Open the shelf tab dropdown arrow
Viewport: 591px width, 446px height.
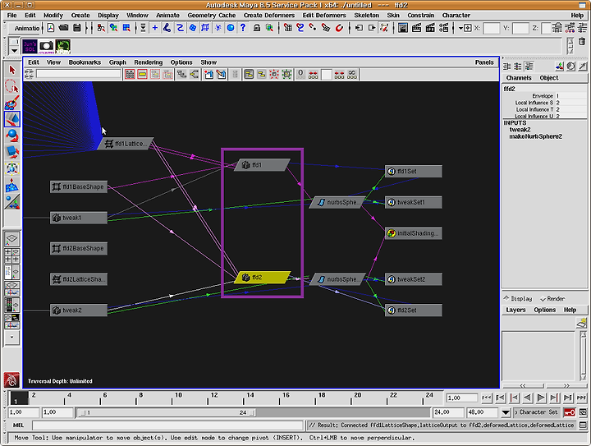pos(14,51)
